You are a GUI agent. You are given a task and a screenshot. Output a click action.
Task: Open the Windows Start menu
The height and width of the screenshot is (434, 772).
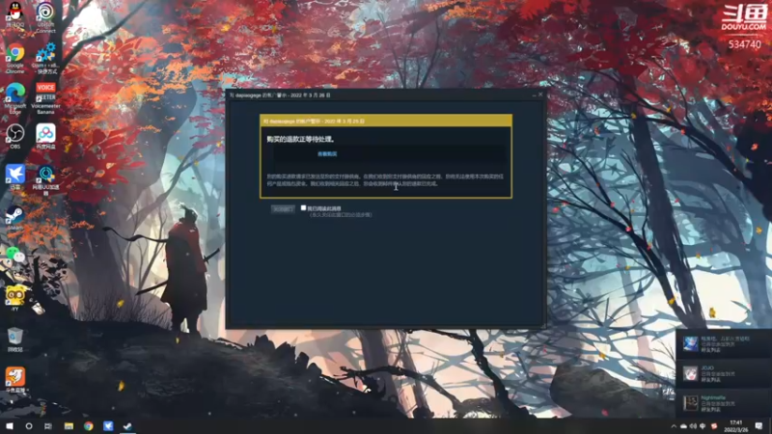[10, 426]
